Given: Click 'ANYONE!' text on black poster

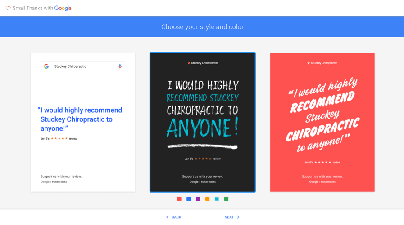Looking at the screenshot, I should click(203, 128).
